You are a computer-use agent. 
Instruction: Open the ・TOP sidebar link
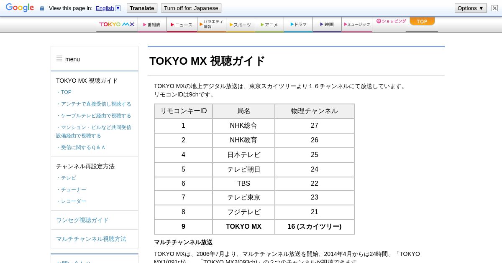pyautogui.click(x=64, y=92)
